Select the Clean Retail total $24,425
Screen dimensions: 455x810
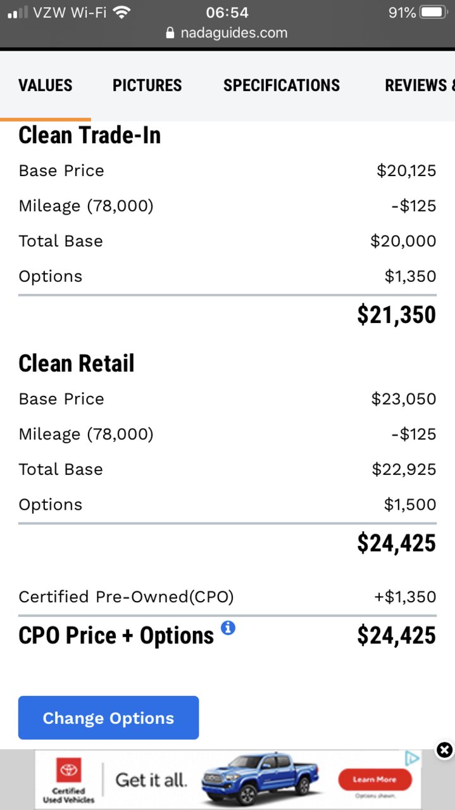396,543
